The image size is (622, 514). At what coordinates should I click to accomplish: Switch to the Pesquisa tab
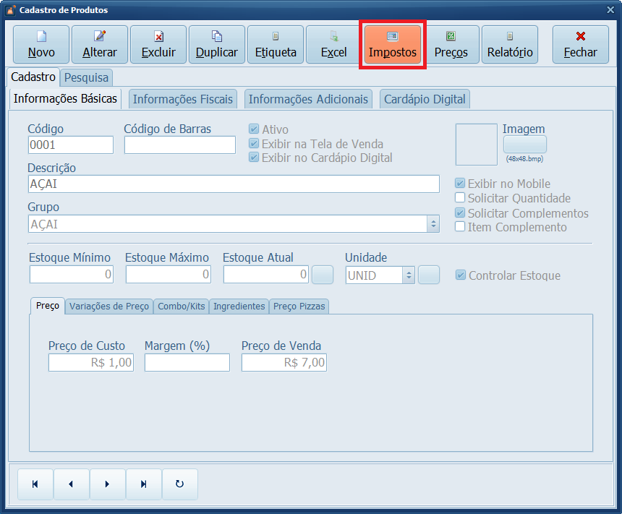(x=86, y=77)
